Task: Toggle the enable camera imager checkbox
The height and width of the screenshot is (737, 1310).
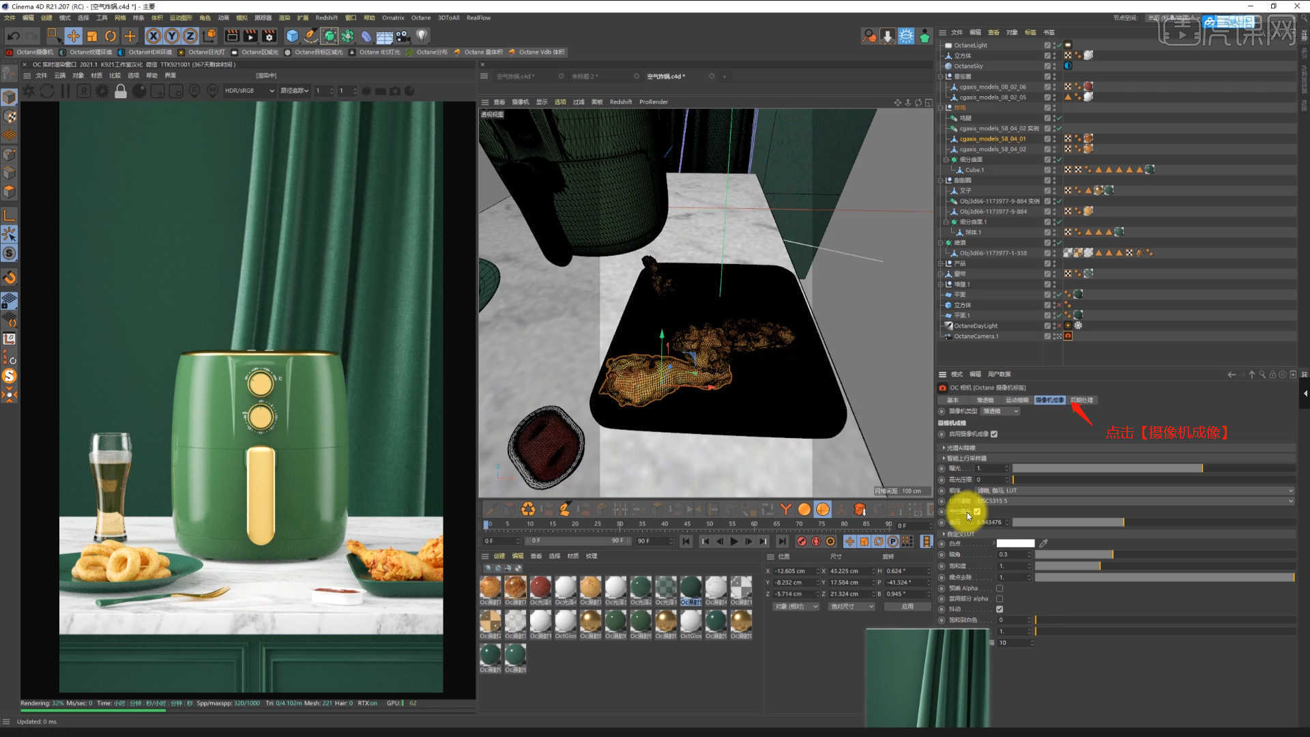Action: (x=994, y=434)
